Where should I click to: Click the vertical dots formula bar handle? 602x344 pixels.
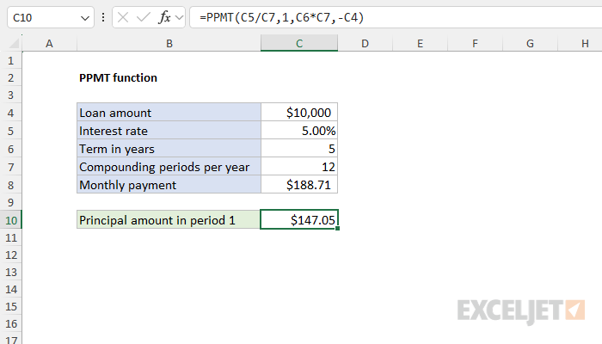click(103, 17)
